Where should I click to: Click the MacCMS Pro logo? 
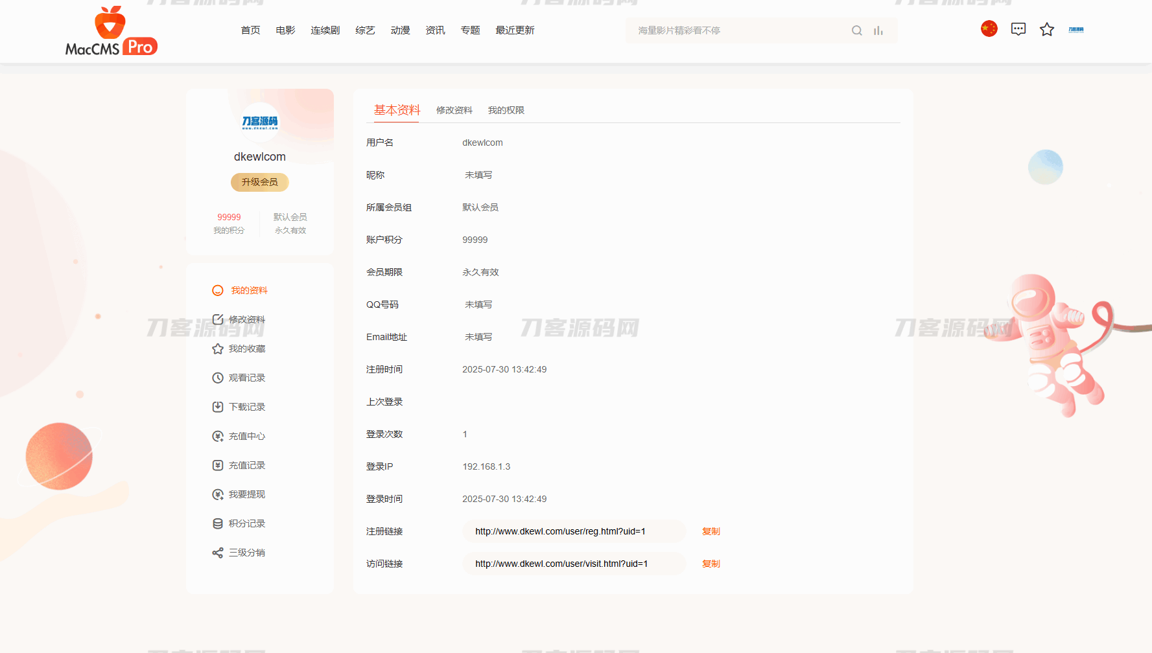[110, 31]
